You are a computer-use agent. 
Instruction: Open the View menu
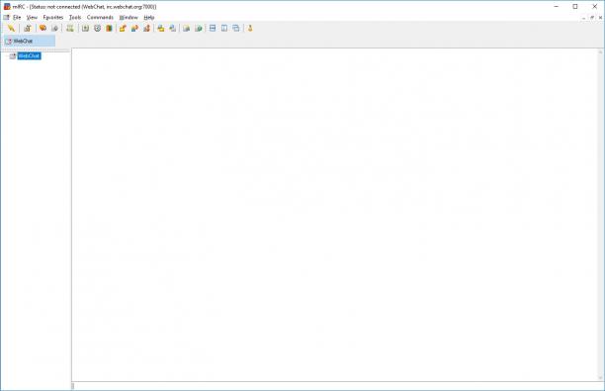pyautogui.click(x=32, y=18)
